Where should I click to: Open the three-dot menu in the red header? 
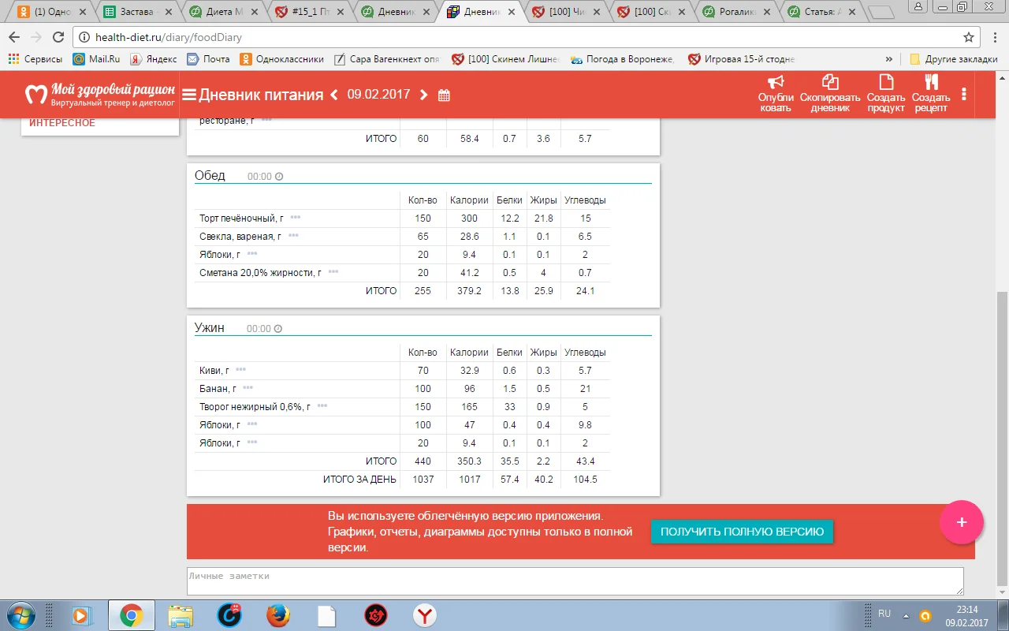[x=964, y=94]
